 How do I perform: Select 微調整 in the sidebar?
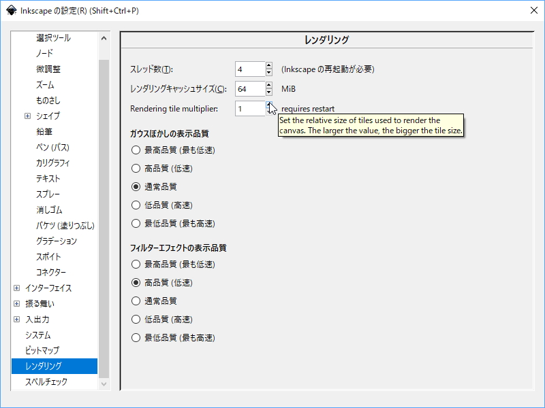(x=48, y=69)
